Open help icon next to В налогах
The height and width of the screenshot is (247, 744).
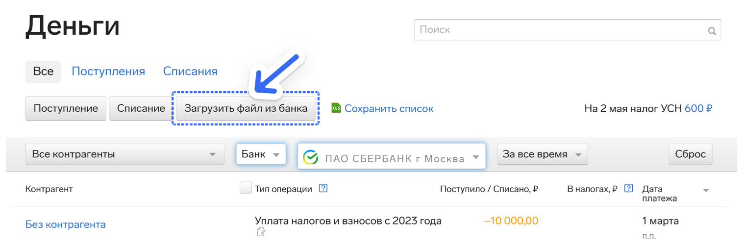pos(629,188)
